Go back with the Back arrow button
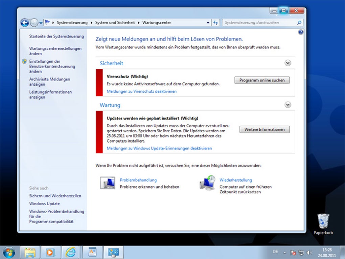Image resolution: width=345 pixels, height=259 pixels. pos(25,23)
